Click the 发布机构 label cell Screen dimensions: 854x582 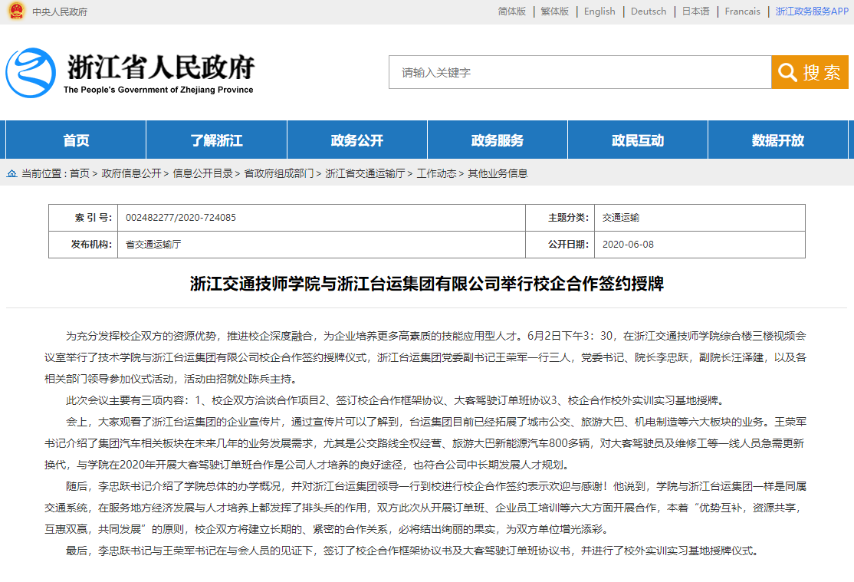coord(84,244)
